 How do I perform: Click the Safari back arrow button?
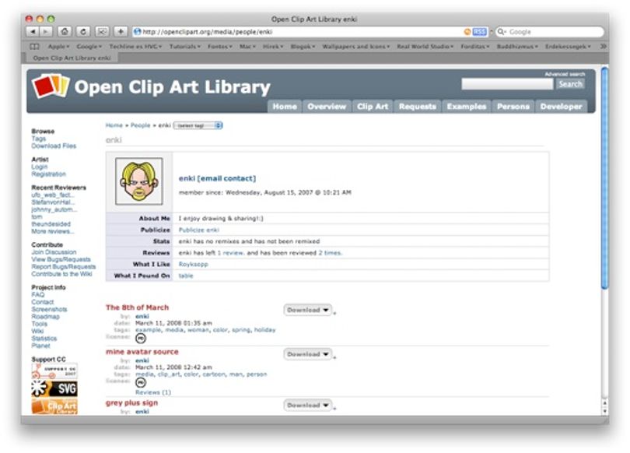click(33, 31)
